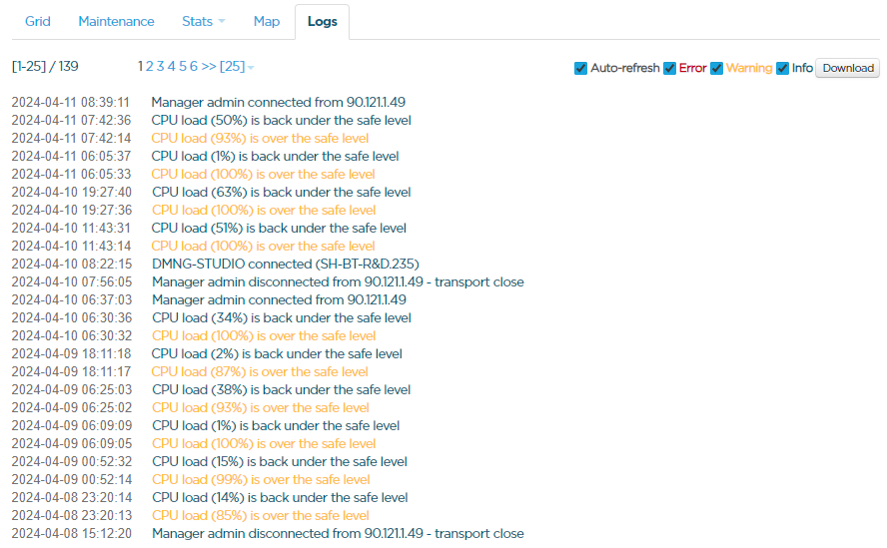Toggle the Info filter checkbox
This screenshot has height=548, width=887.
click(782, 69)
